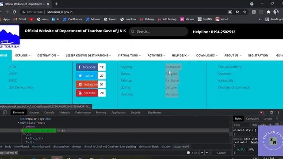This screenshot has width=283, height=159.
Task: Open the TestNG bookmark
Action: [x=205, y=19]
